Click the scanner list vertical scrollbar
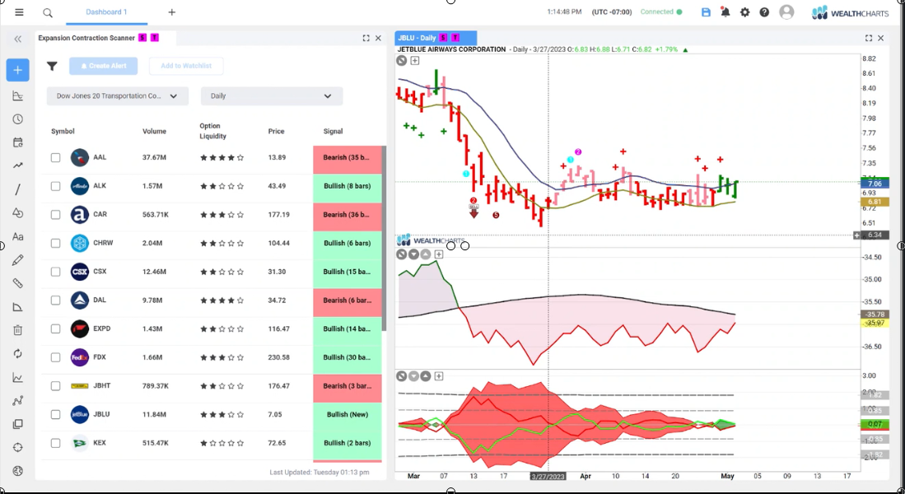This screenshot has width=905, height=494. (384, 238)
